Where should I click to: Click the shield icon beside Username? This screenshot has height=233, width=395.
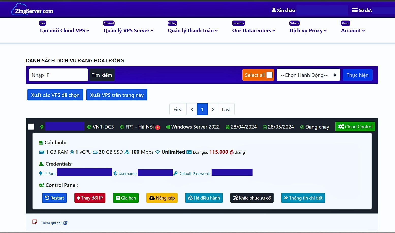coord(115,173)
